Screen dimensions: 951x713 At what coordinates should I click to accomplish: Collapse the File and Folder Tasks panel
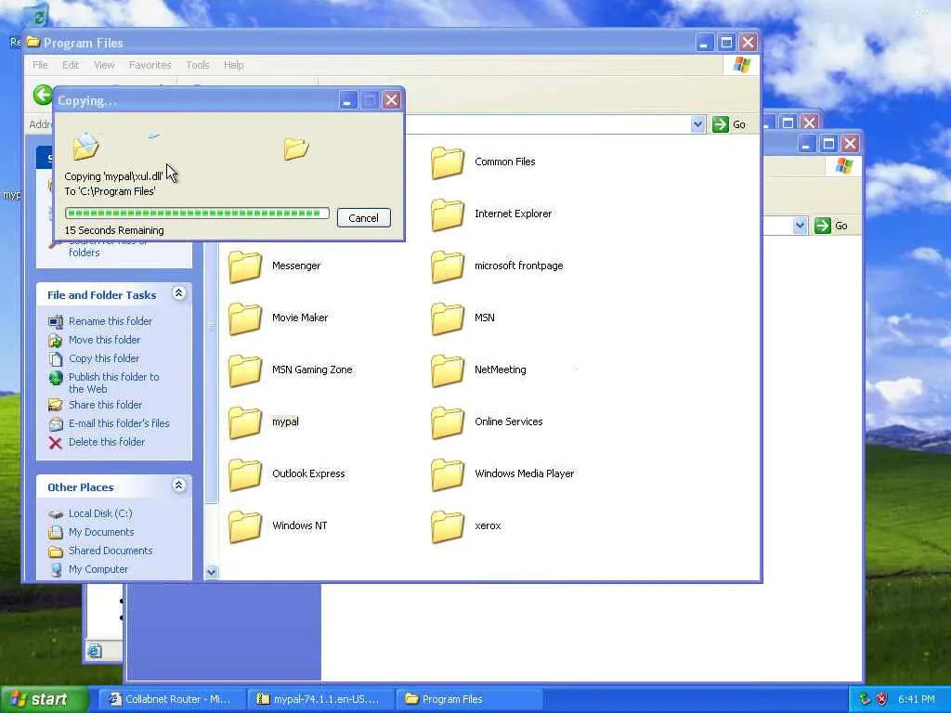coord(178,293)
